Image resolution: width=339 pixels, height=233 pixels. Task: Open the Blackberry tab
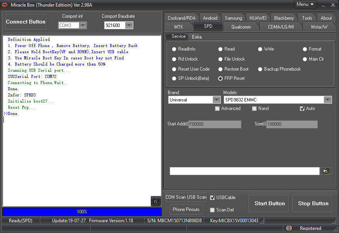coord(284,18)
